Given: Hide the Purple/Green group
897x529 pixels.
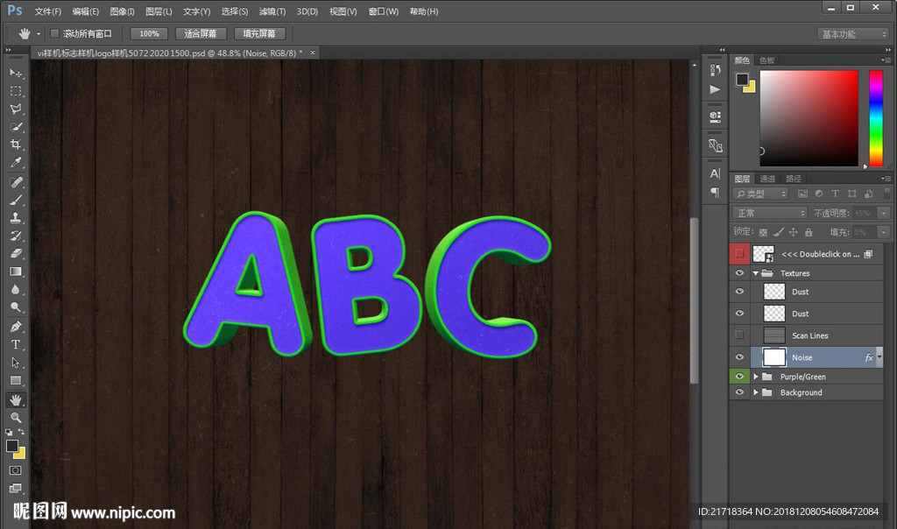Looking at the screenshot, I should click(x=739, y=377).
